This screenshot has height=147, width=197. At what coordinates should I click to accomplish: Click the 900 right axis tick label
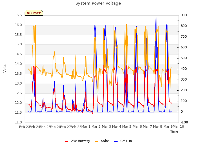(184, 15)
